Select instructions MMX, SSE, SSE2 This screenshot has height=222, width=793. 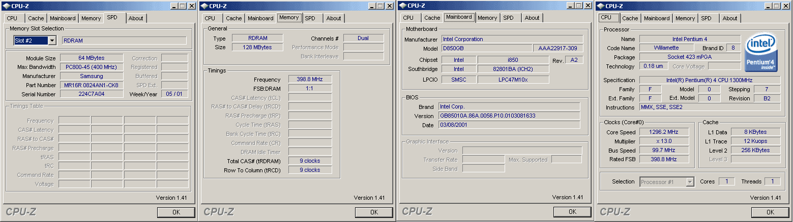[x=710, y=107]
